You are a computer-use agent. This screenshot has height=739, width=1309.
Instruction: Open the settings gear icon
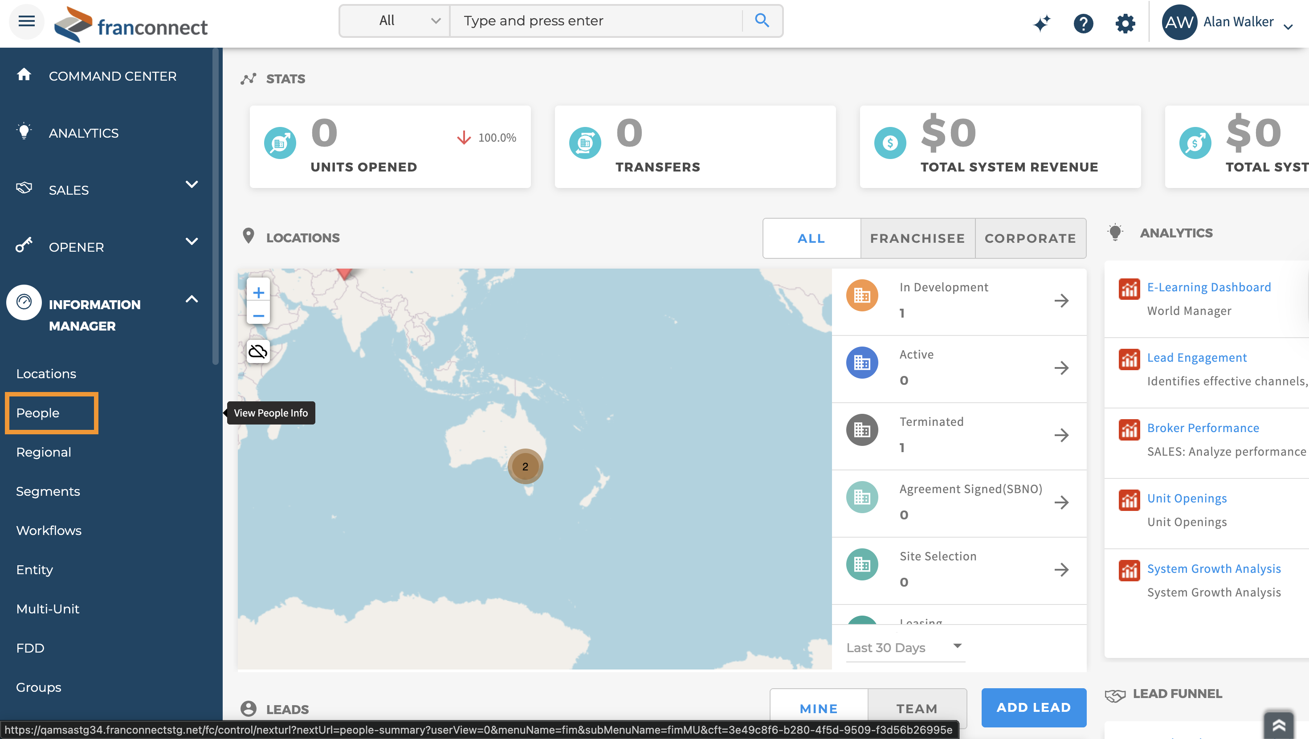pyautogui.click(x=1125, y=23)
